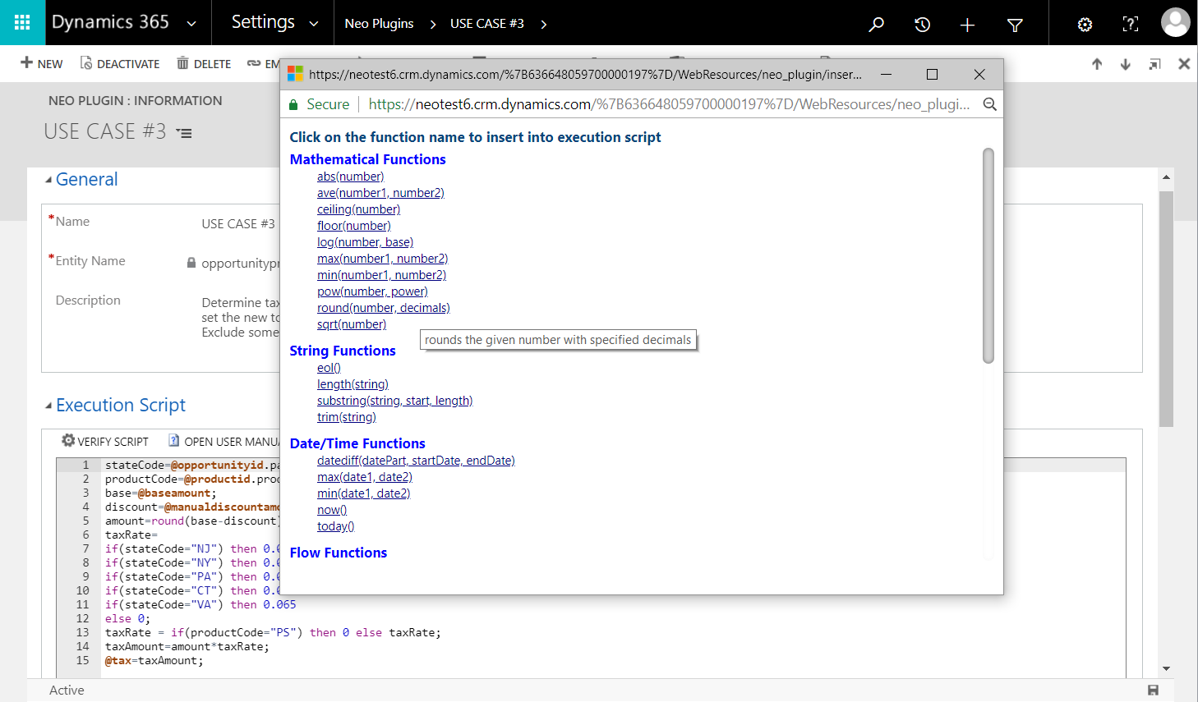1198x702 pixels.
Task: Click DEACTIVATE in the command bar
Action: point(120,64)
